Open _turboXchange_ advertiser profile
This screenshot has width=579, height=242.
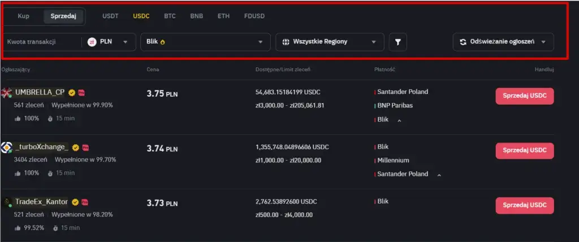[x=41, y=147]
